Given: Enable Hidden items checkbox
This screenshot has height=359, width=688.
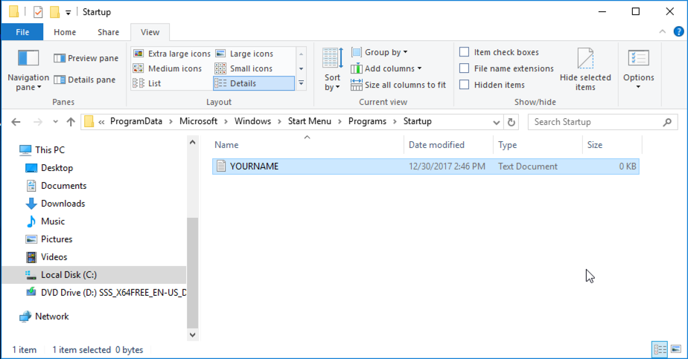Looking at the screenshot, I should click(x=464, y=85).
